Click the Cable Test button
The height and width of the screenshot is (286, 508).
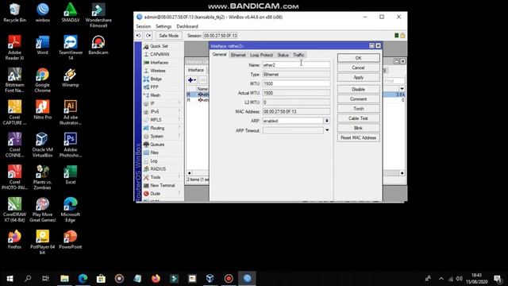point(358,118)
